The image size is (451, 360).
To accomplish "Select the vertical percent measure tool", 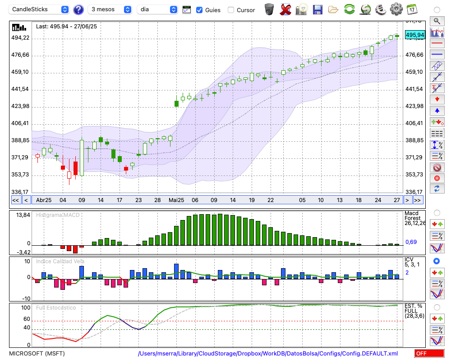I will click(x=437, y=145).
